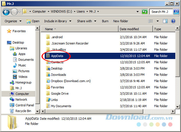Viewport: 181px width, 132px height.
Task: Select Libraries in navigation pane
Action: (x=18, y=48)
